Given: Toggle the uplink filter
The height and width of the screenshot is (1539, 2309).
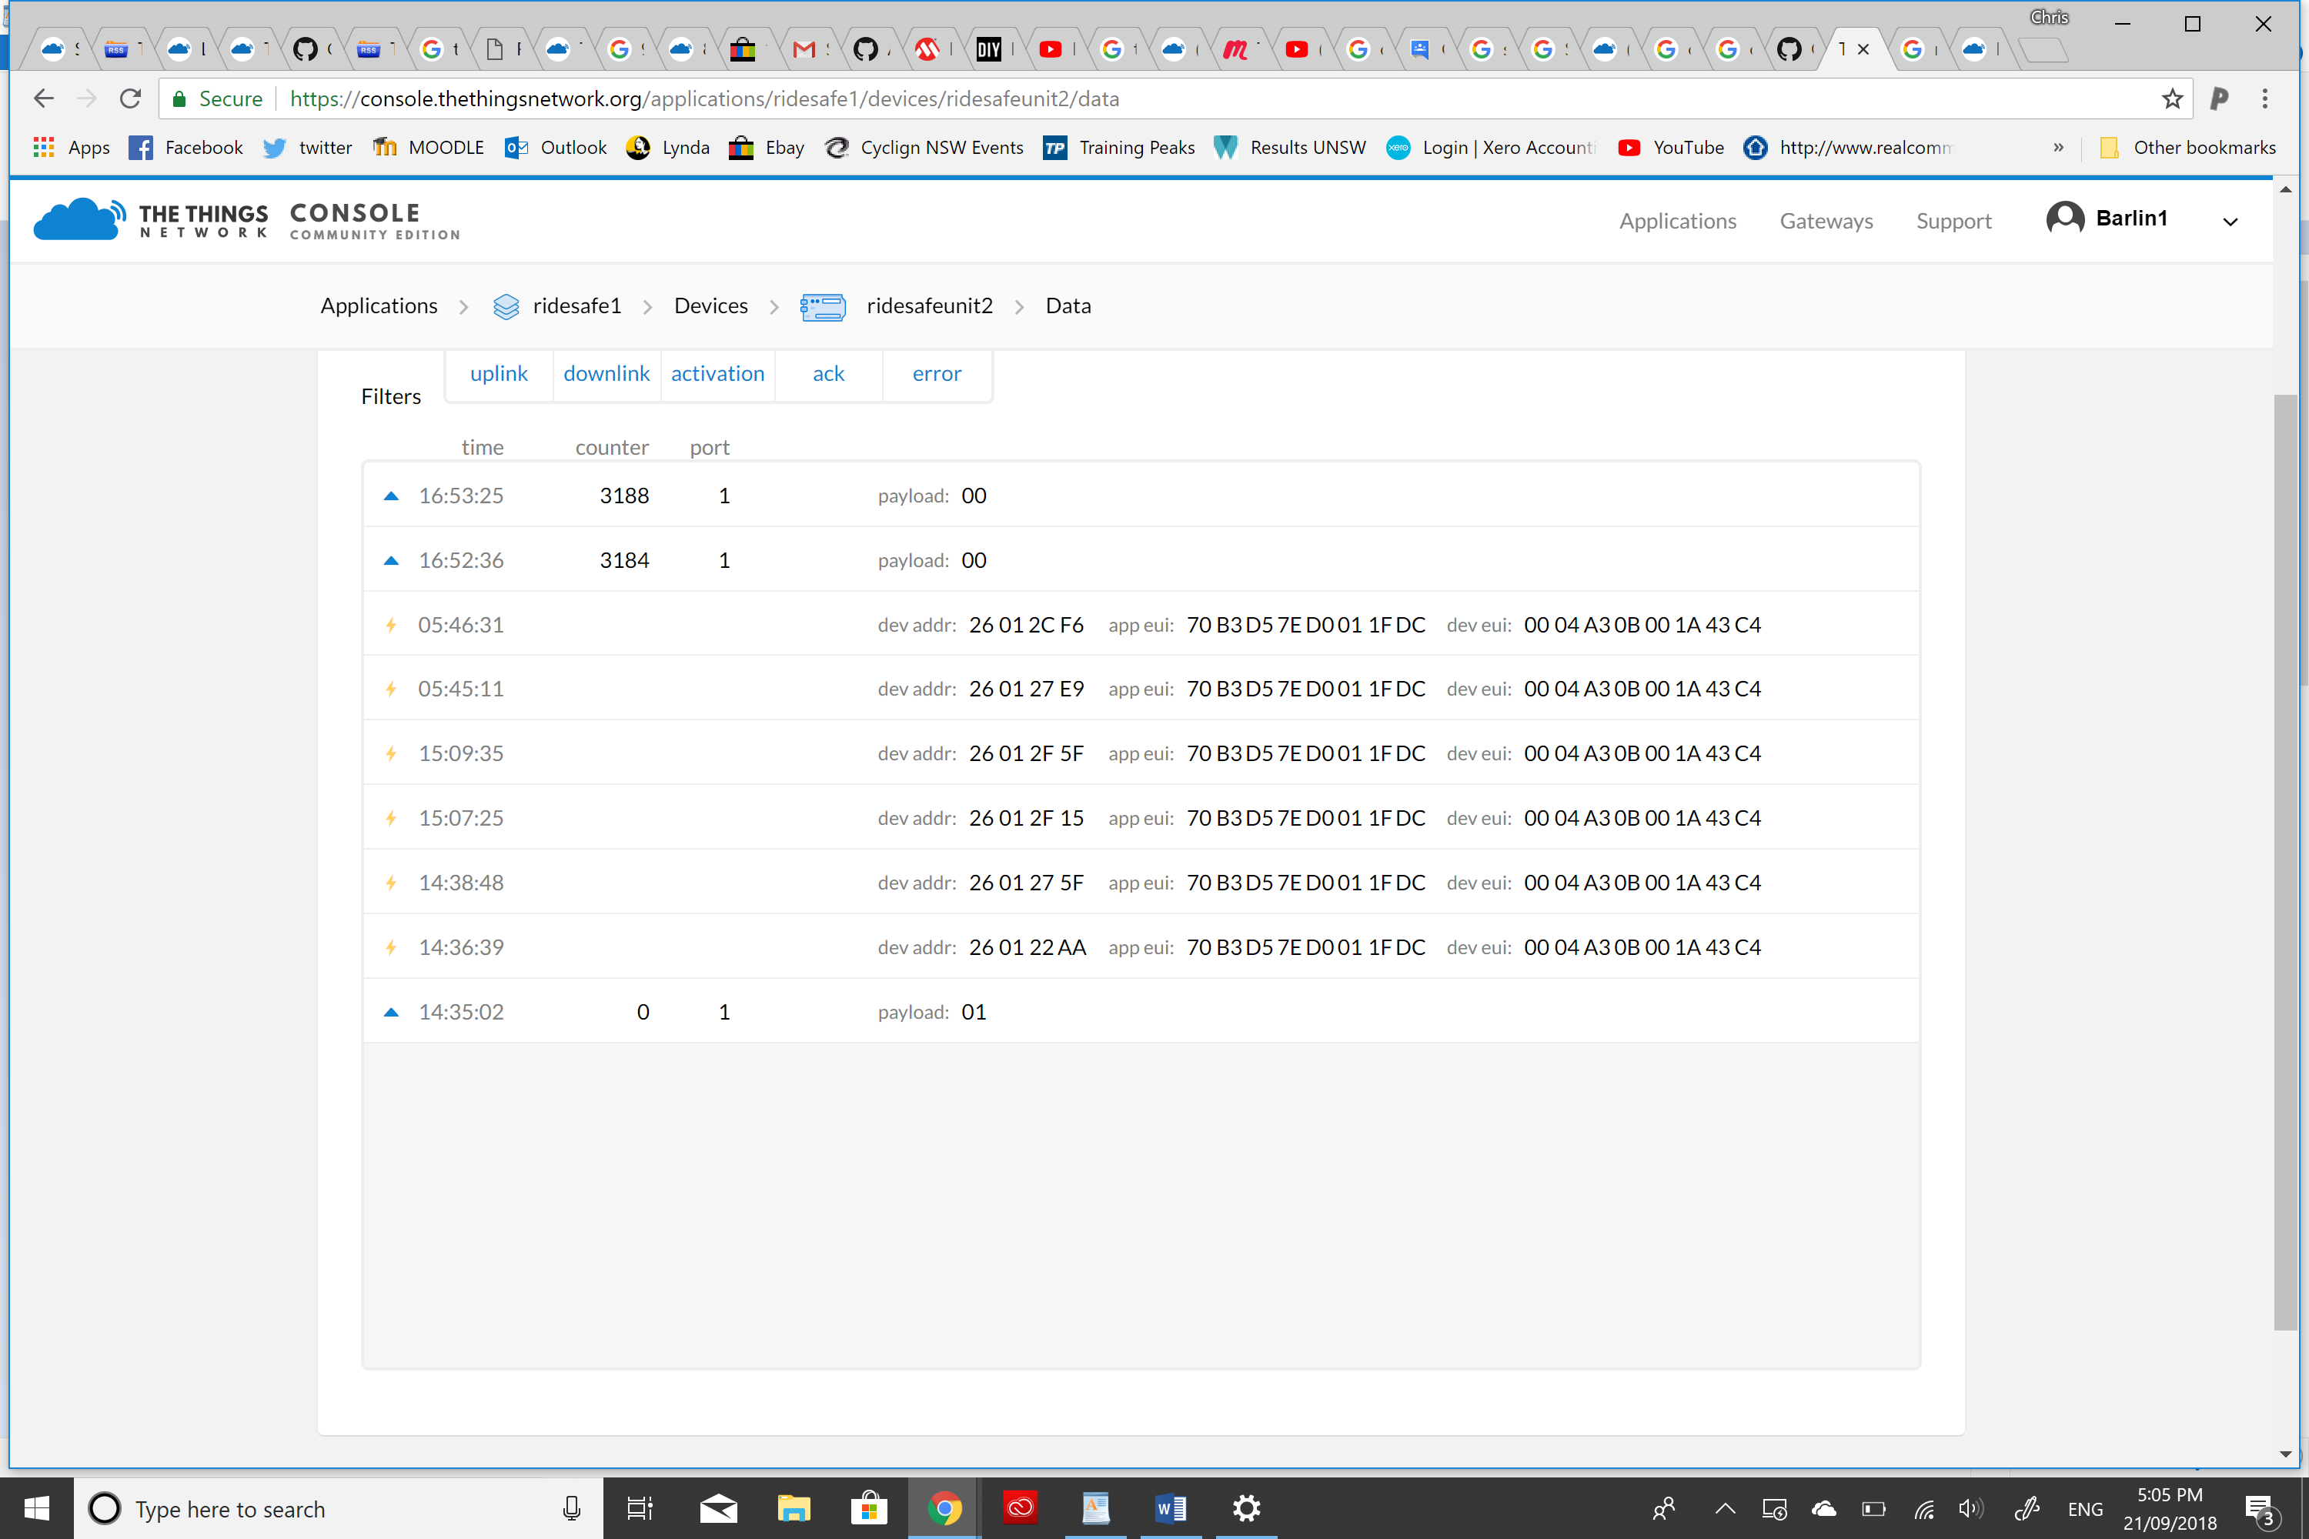Looking at the screenshot, I should click(499, 374).
